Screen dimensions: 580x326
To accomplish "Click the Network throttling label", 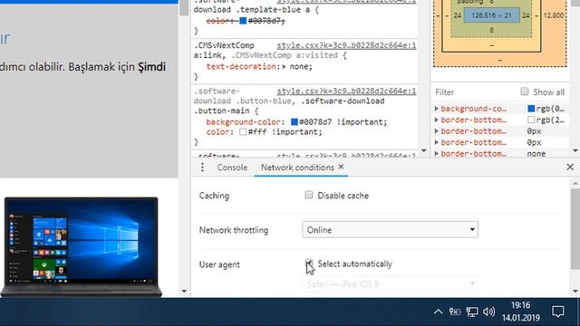I will (x=234, y=230).
